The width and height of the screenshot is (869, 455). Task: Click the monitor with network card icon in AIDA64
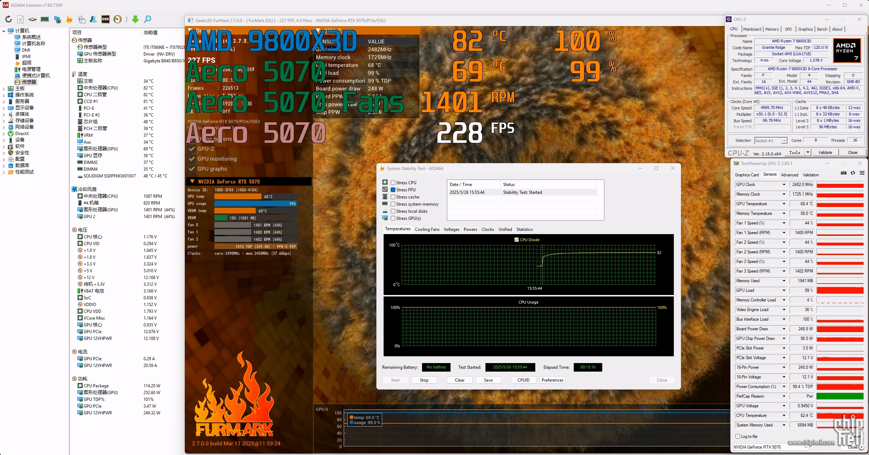tap(57, 19)
